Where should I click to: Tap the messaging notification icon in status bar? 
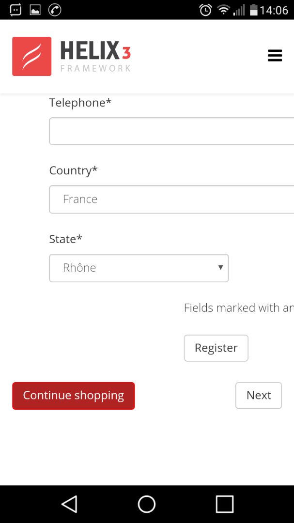[15, 10]
